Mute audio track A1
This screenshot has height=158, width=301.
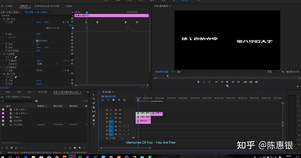pyautogui.click(x=120, y=126)
